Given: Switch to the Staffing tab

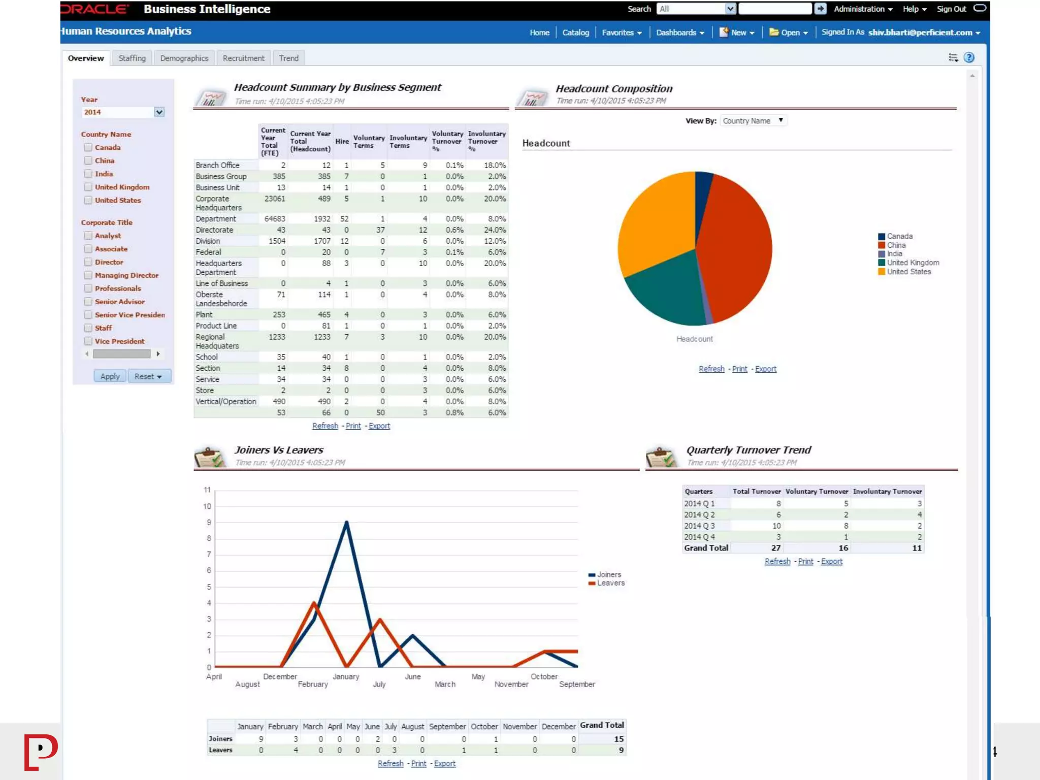Looking at the screenshot, I should [132, 58].
